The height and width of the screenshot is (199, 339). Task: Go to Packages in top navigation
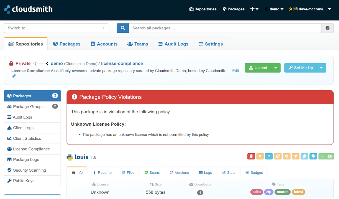point(234,9)
